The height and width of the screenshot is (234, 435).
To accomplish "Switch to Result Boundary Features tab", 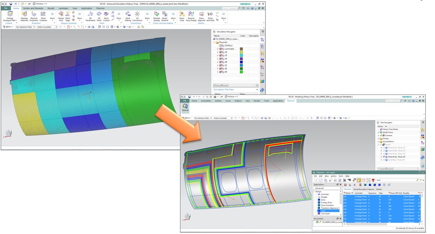I will click(x=364, y=189).
